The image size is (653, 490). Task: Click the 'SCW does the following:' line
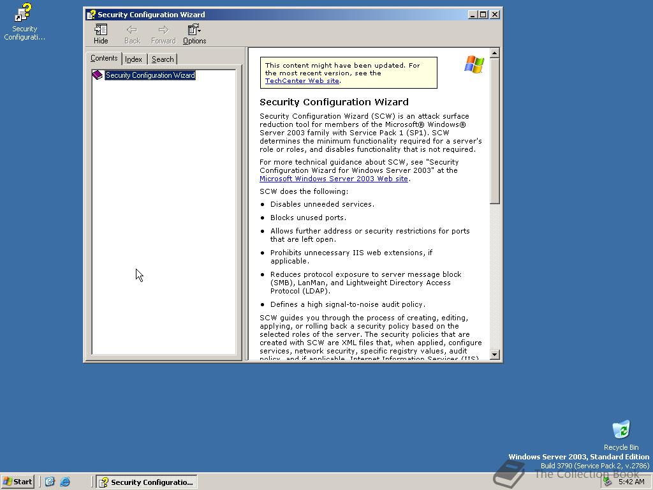coord(304,191)
